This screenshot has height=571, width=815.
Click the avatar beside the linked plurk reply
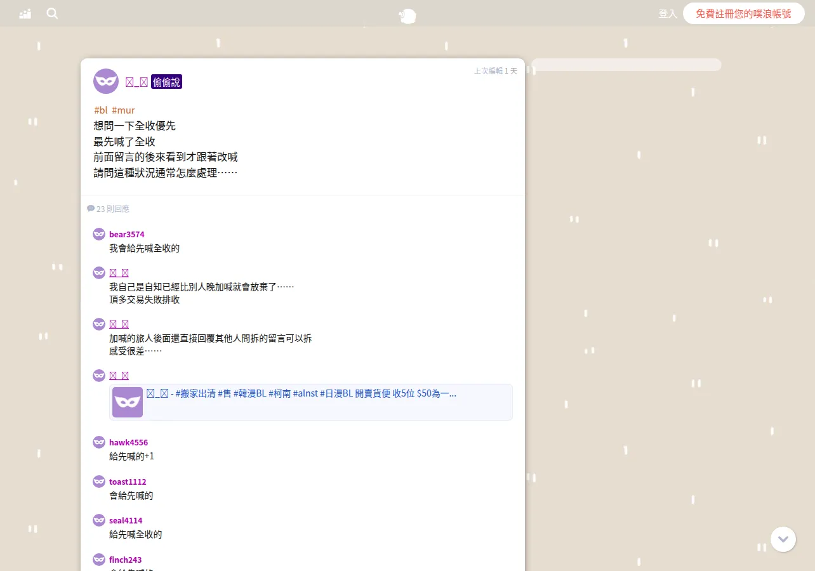click(x=99, y=376)
